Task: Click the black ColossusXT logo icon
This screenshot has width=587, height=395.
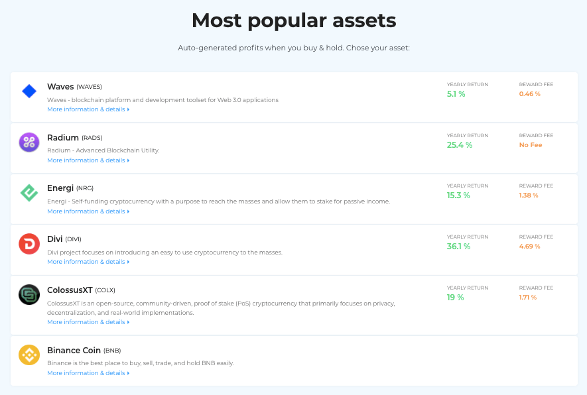Action: pos(29,295)
